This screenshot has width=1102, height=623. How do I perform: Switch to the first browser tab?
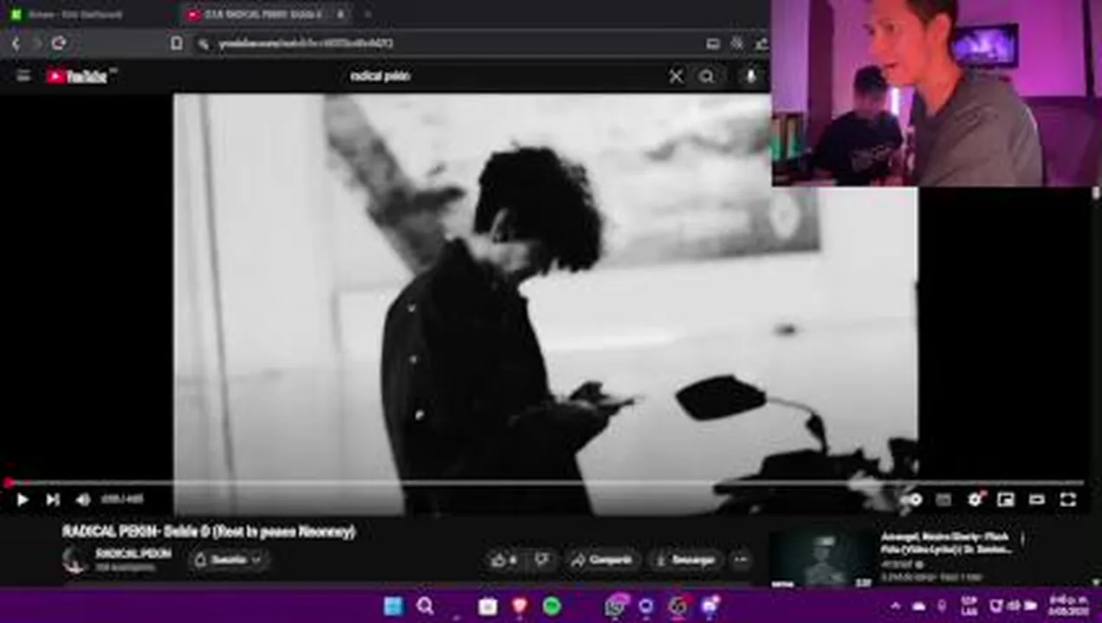(x=87, y=15)
